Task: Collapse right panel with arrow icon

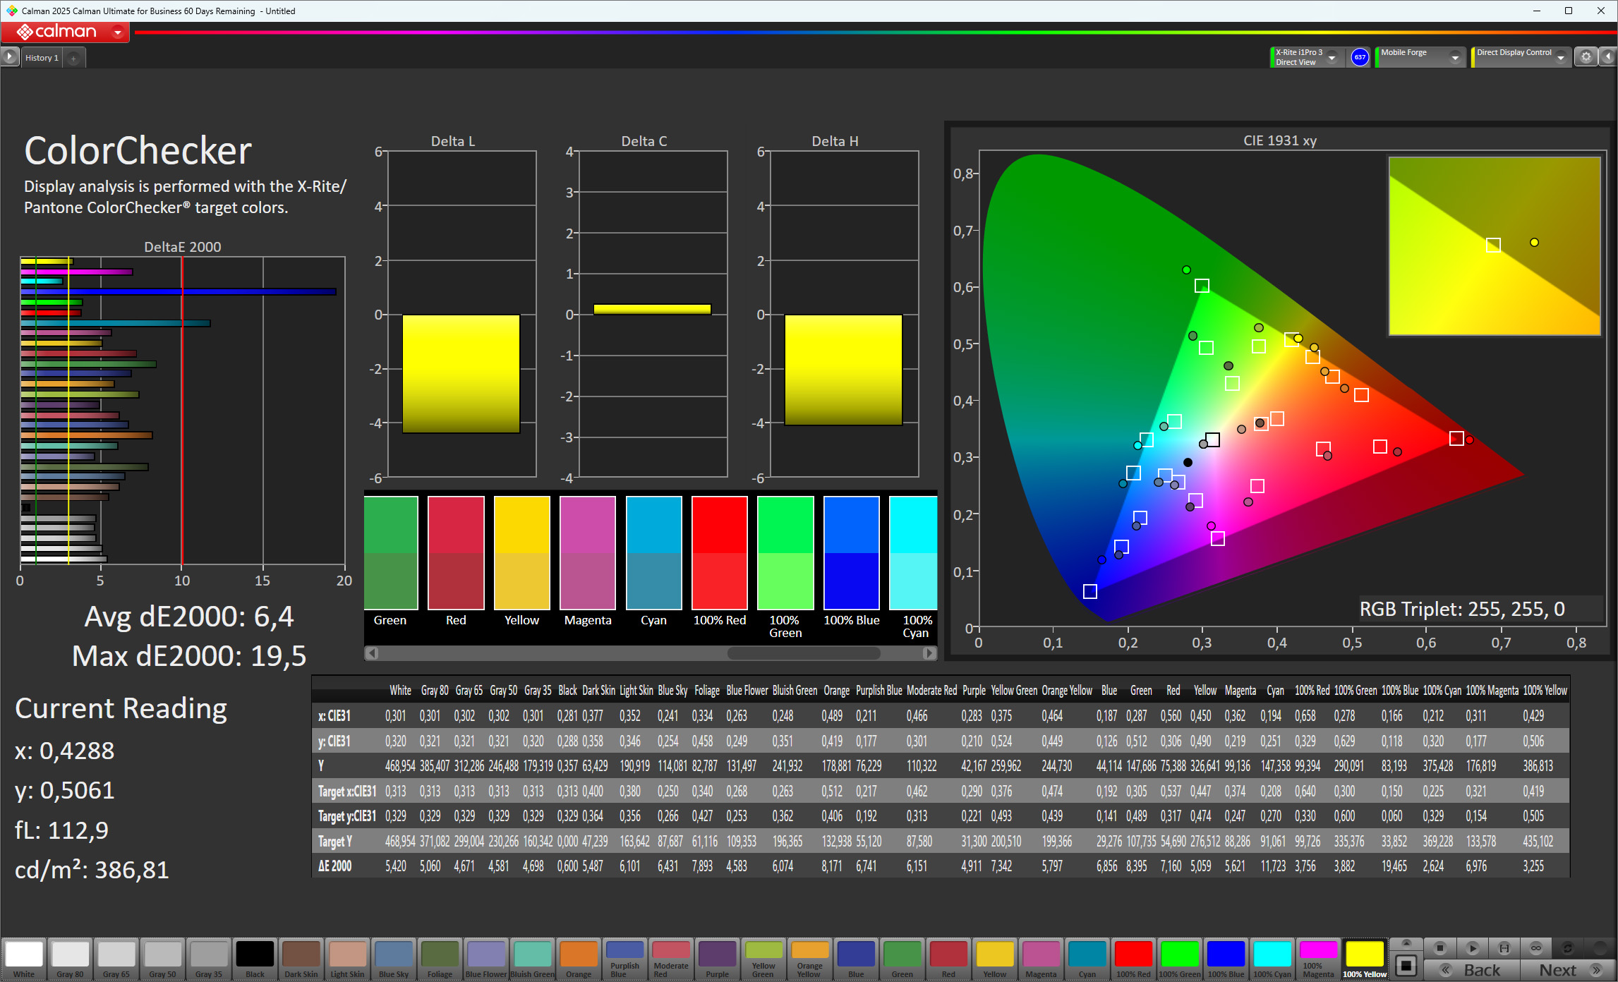Action: click(x=1608, y=57)
